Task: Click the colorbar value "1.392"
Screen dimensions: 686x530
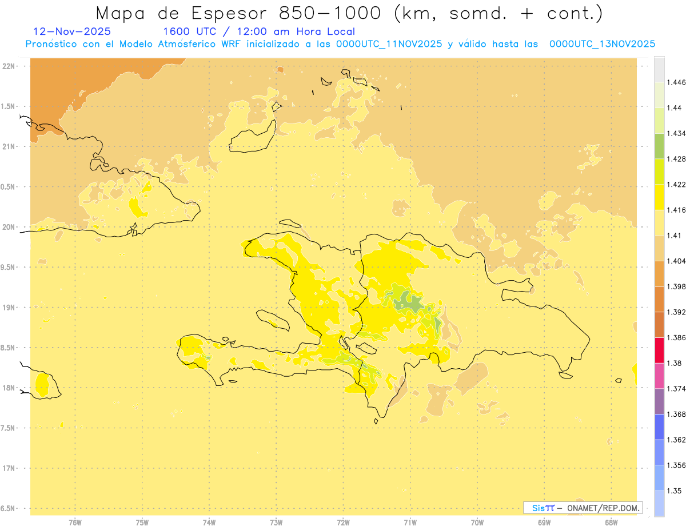Action: [675, 312]
